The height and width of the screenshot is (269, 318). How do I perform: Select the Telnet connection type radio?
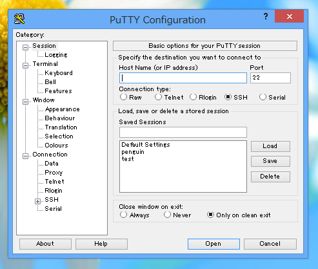tap(158, 97)
